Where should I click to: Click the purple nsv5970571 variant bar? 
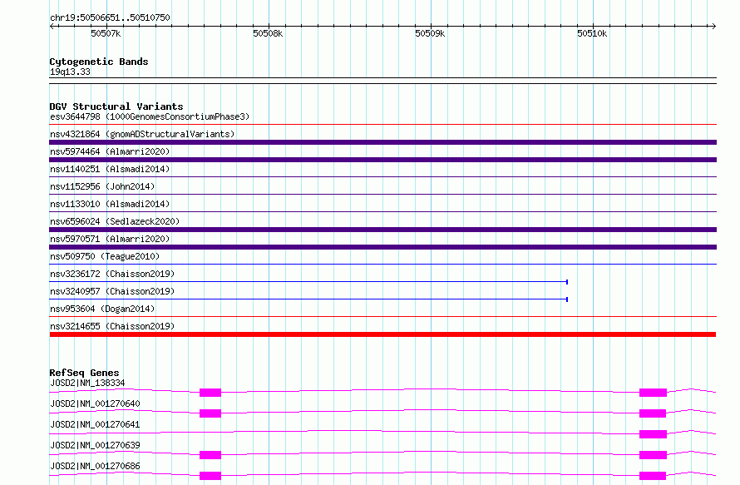(x=382, y=247)
